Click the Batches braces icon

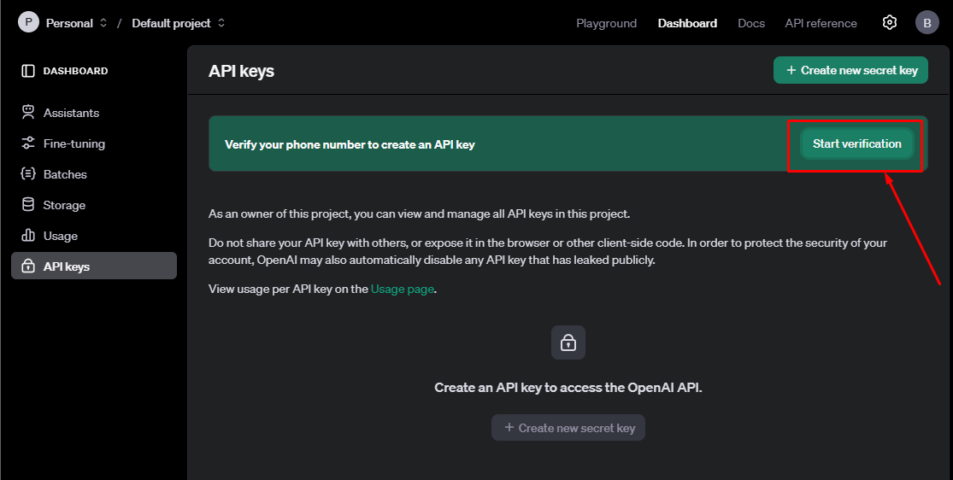(x=28, y=173)
